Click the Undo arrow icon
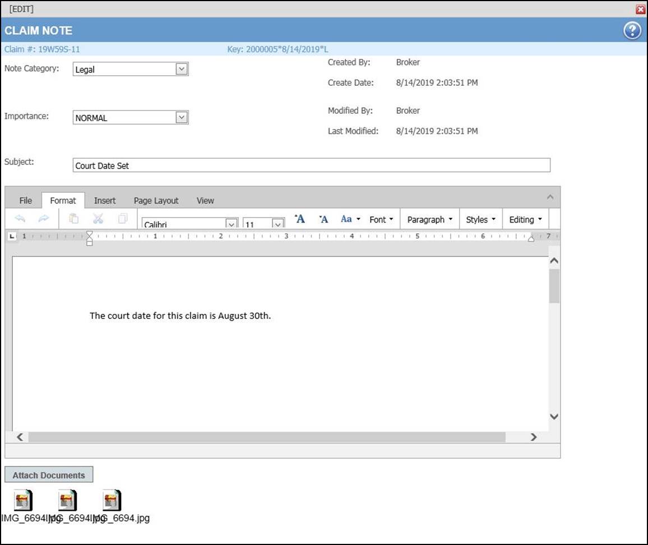The image size is (648, 545). tap(20, 219)
